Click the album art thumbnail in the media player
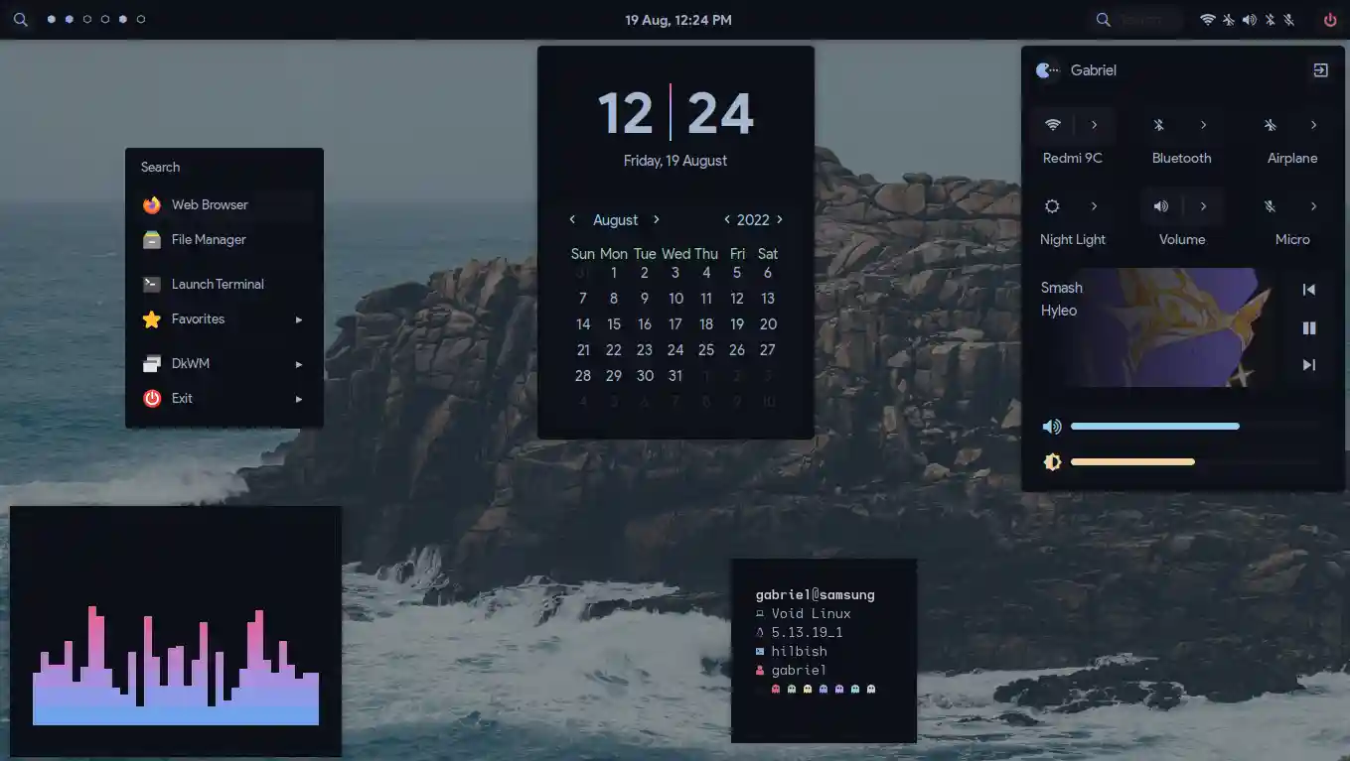The image size is (1350, 761). point(1167,327)
